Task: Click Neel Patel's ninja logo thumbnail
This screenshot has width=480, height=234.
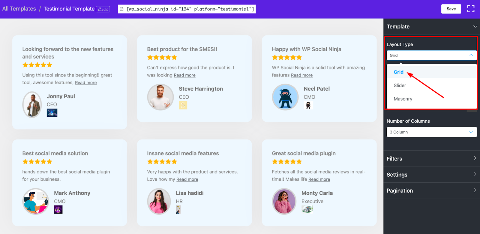Action: click(x=308, y=105)
